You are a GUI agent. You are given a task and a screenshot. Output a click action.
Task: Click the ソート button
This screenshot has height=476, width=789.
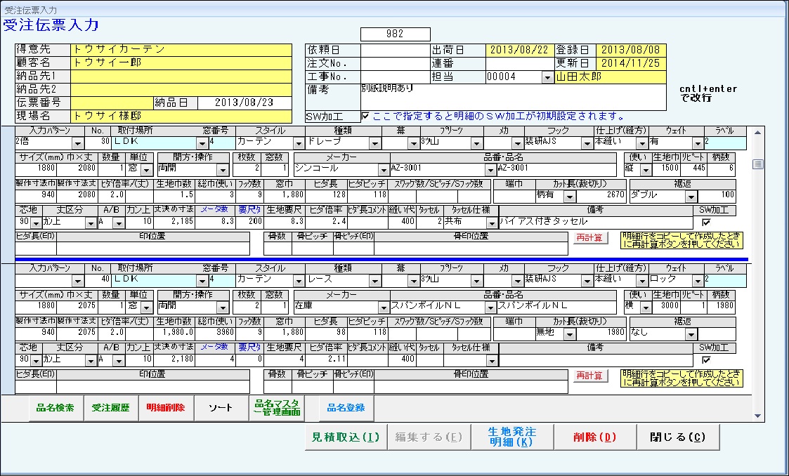point(220,408)
